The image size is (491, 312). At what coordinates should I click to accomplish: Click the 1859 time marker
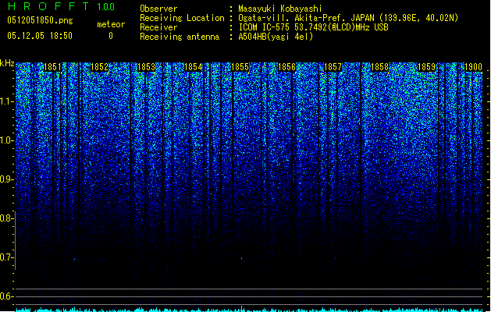click(x=426, y=67)
